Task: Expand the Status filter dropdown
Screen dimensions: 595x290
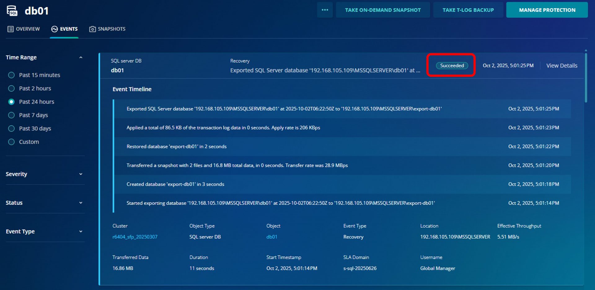Action: coord(81,203)
